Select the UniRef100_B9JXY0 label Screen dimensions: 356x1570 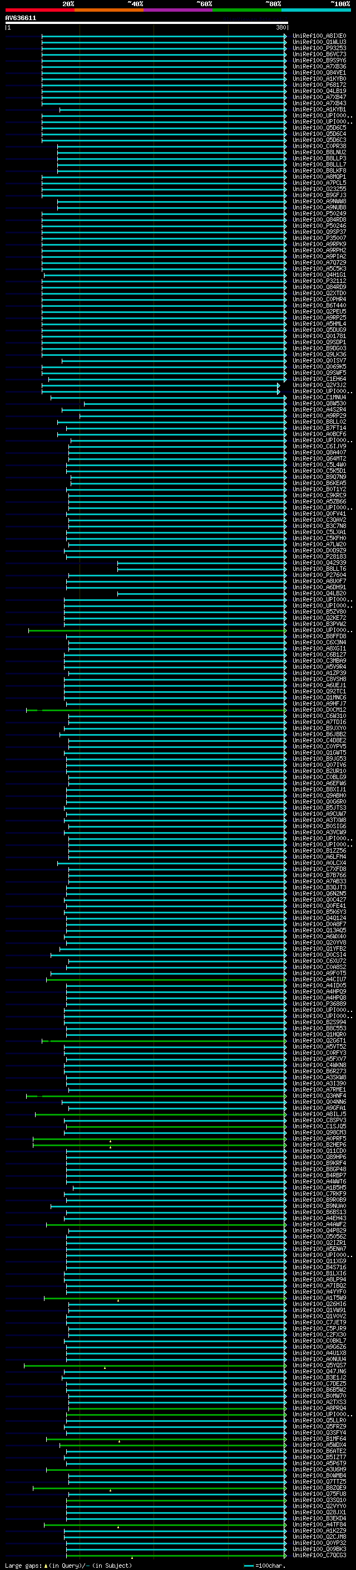coord(319,728)
